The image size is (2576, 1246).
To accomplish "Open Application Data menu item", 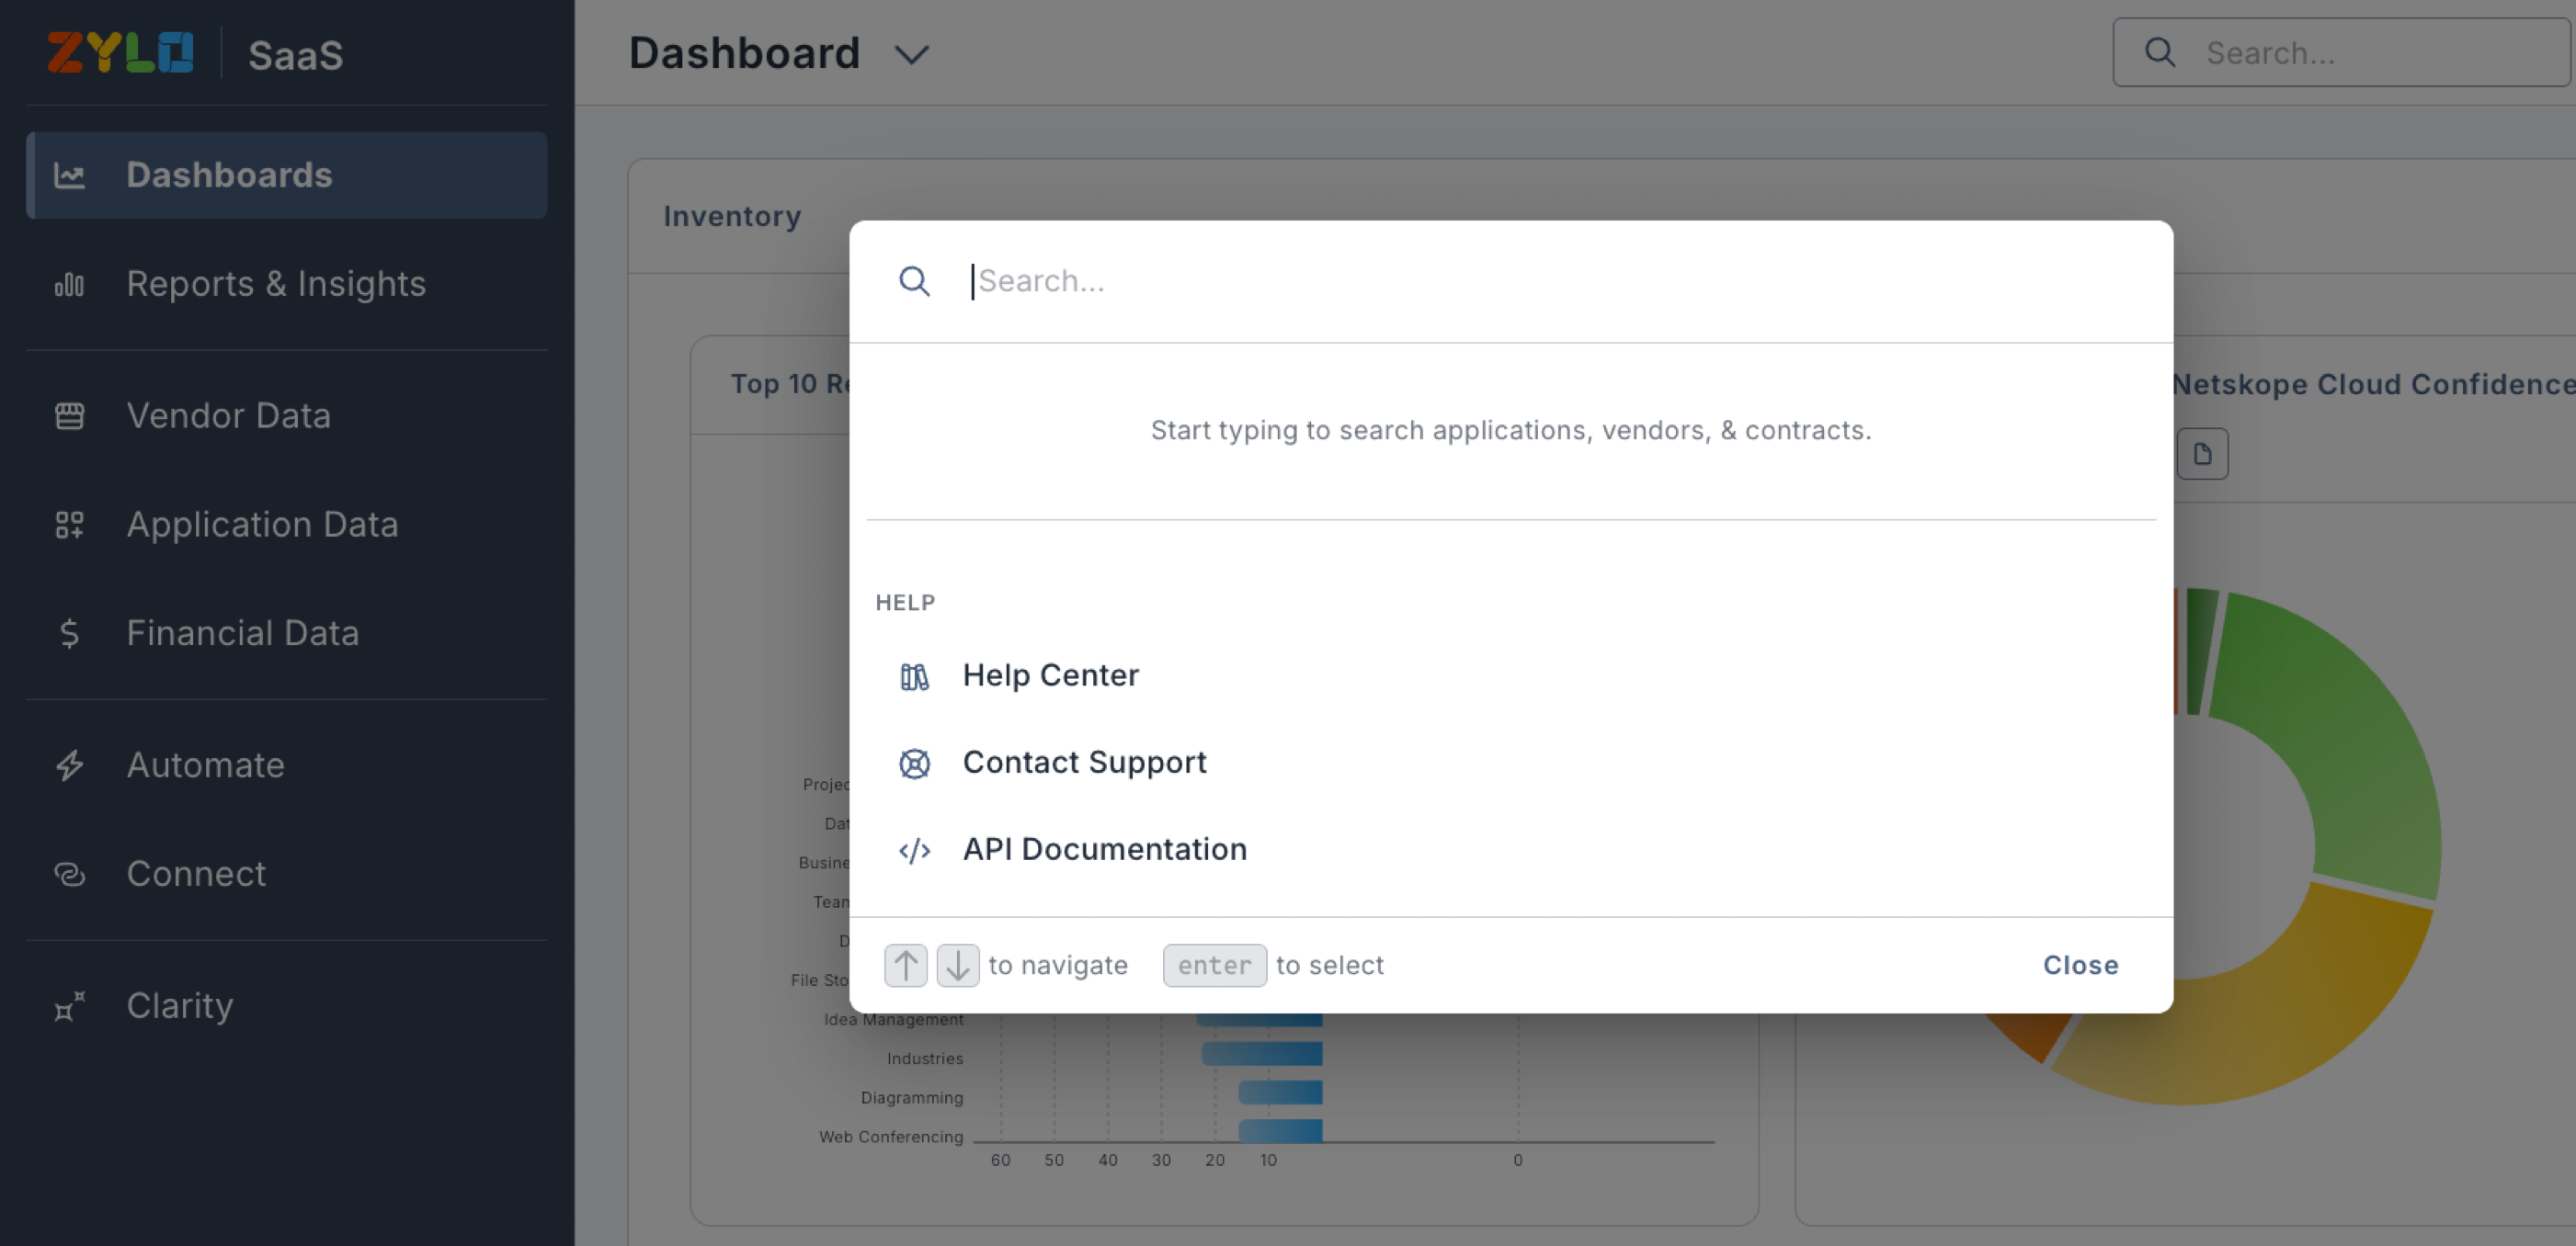I will click(287, 524).
